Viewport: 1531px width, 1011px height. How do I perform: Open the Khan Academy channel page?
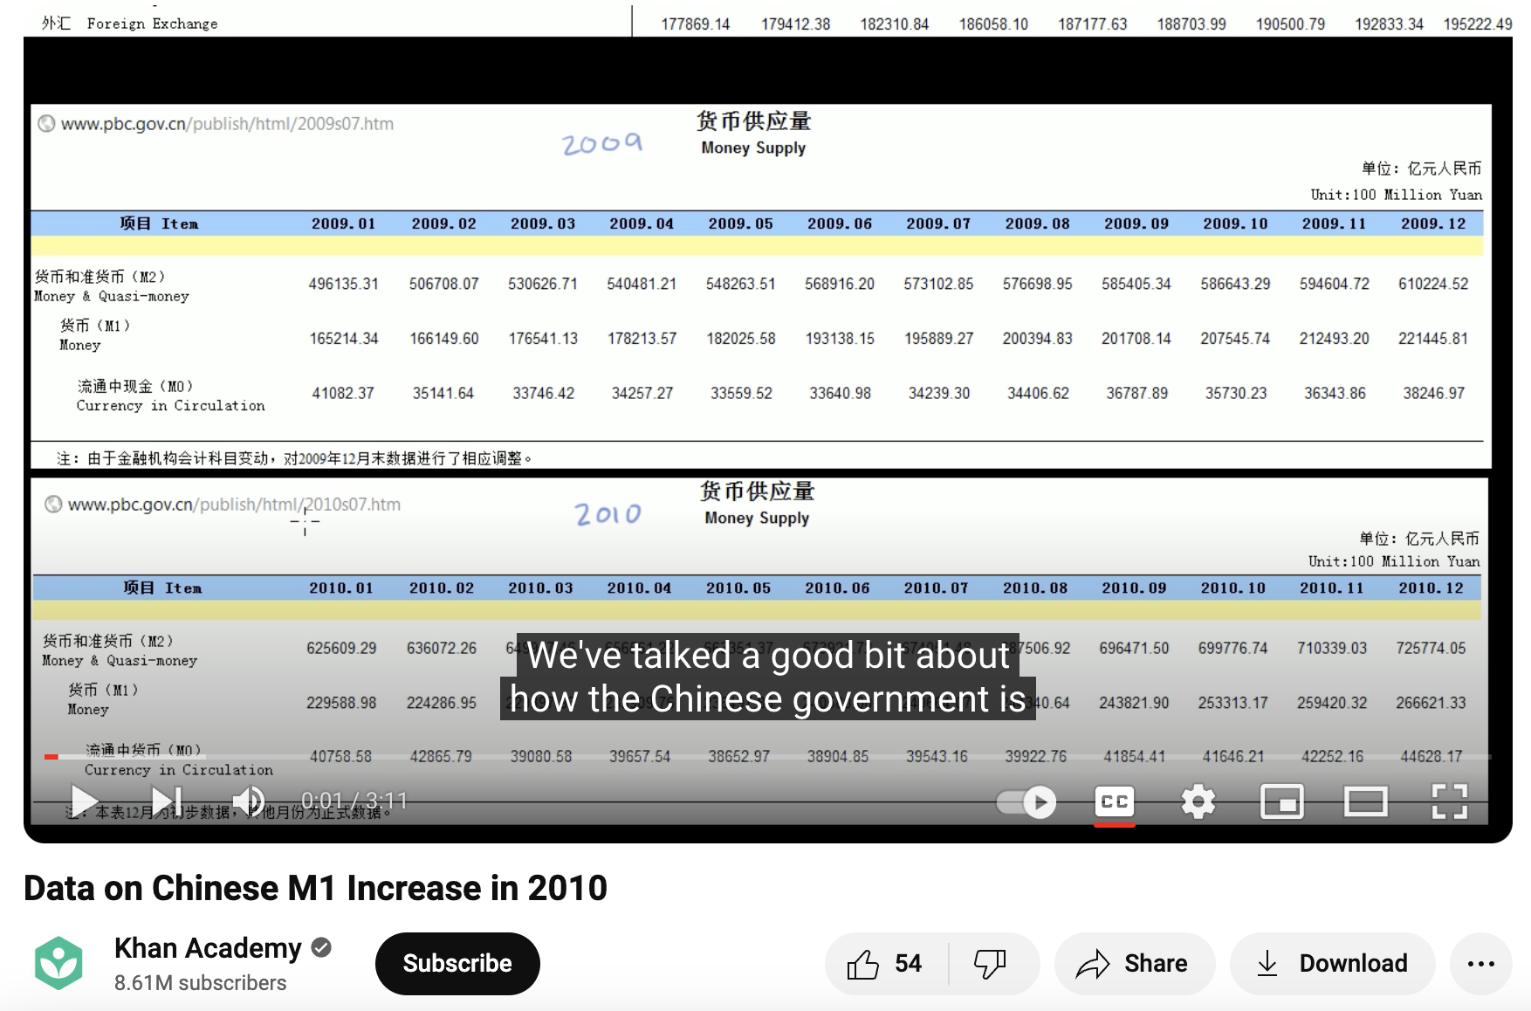208,947
